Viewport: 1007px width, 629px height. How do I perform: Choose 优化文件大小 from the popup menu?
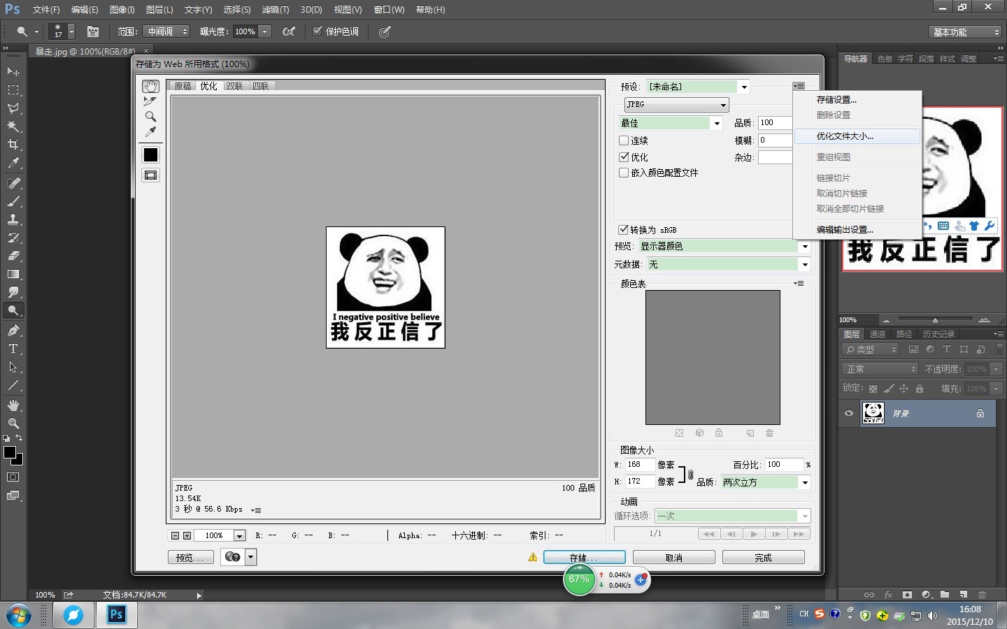(x=845, y=136)
